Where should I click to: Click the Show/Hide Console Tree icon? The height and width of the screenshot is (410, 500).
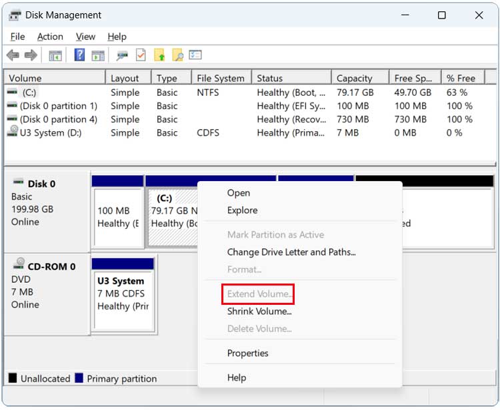(55, 55)
